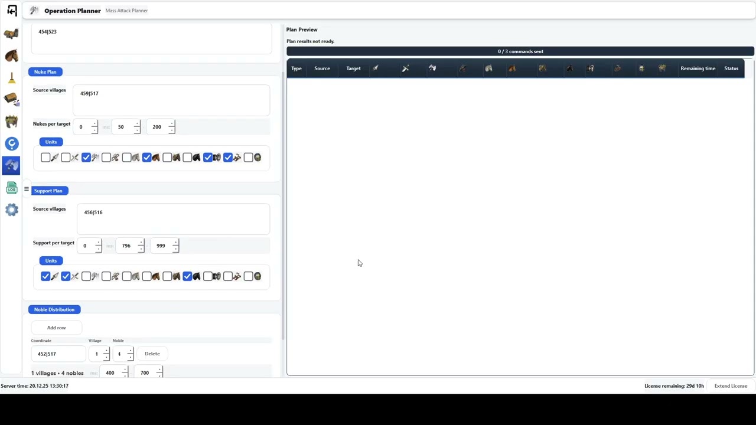Uncheck heavy cavalry in the Support Plan
756x425 pixels.
(x=187, y=276)
